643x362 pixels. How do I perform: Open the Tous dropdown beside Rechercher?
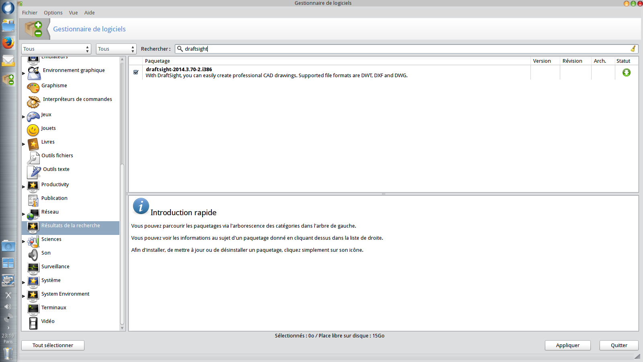click(116, 49)
